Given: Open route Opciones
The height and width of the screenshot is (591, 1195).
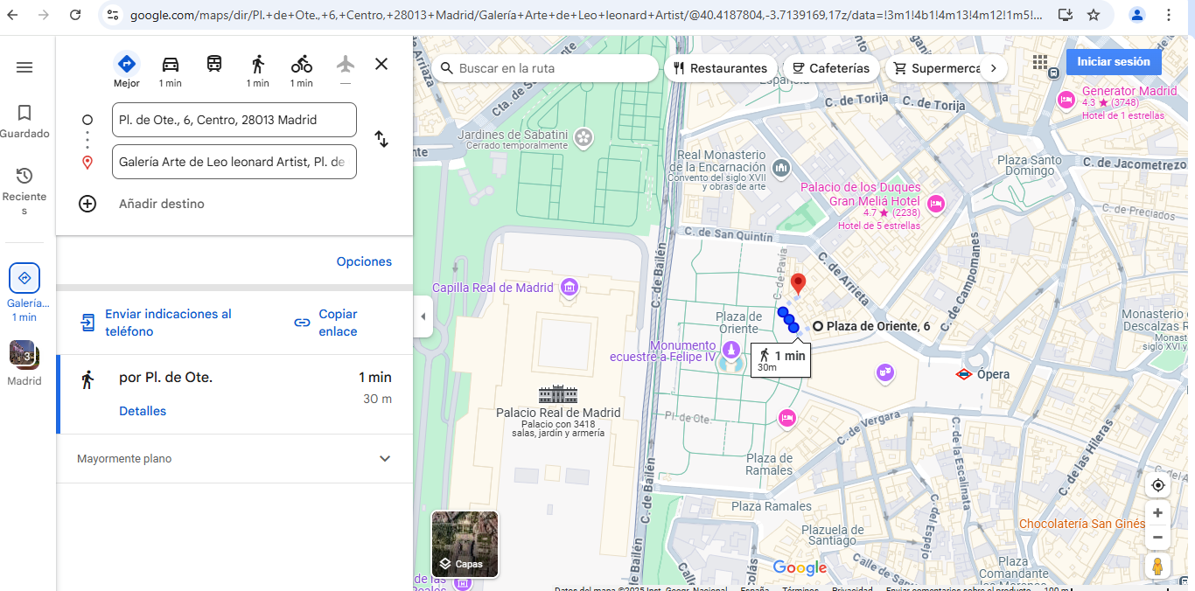Looking at the screenshot, I should pos(364,261).
